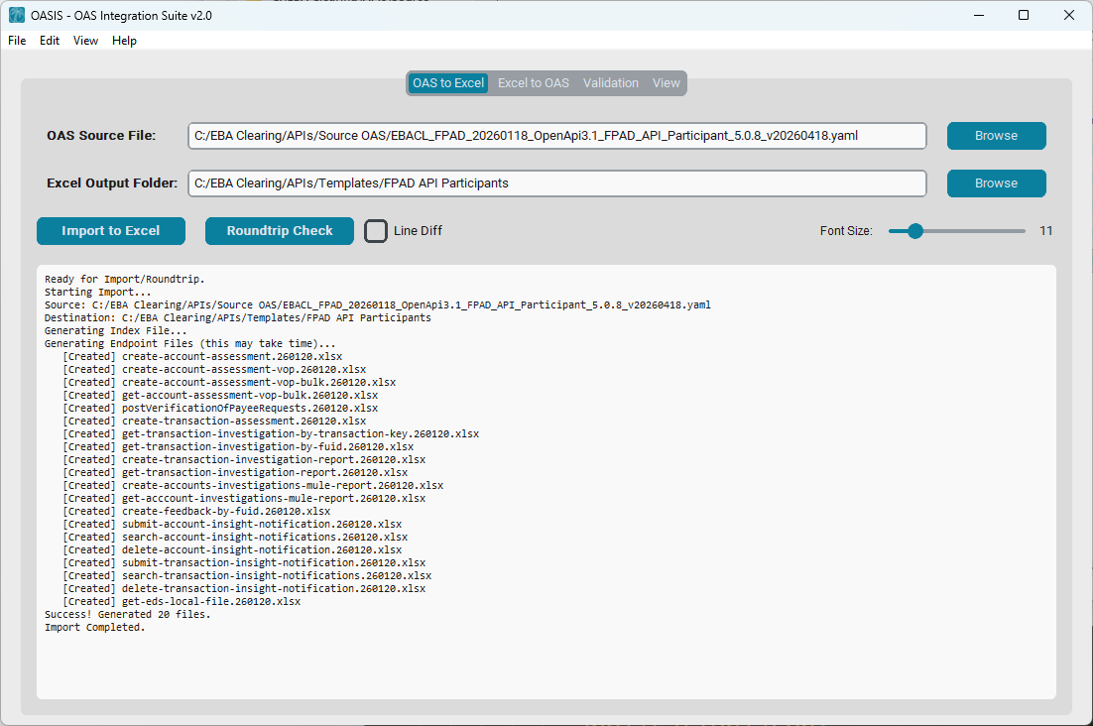Viewport: 1093px width, 726px height.
Task: Browse for the Excel Output Folder
Action: [996, 183]
